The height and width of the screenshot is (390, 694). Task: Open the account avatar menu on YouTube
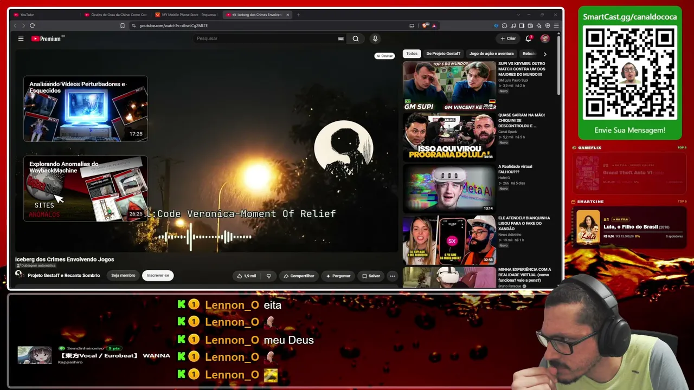point(545,38)
